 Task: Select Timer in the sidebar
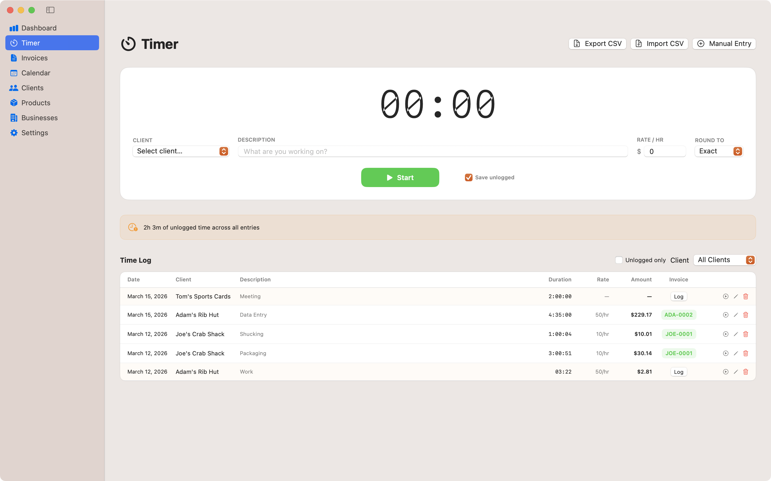click(x=52, y=43)
